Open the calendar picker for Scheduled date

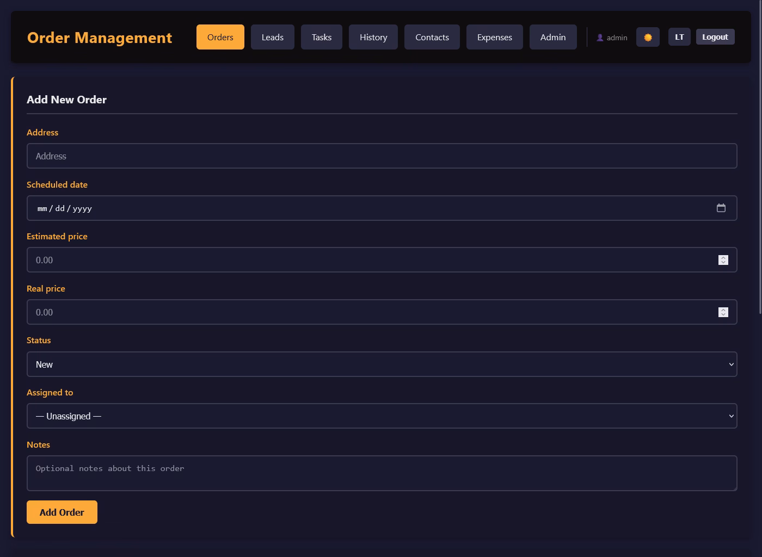click(721, 208)
